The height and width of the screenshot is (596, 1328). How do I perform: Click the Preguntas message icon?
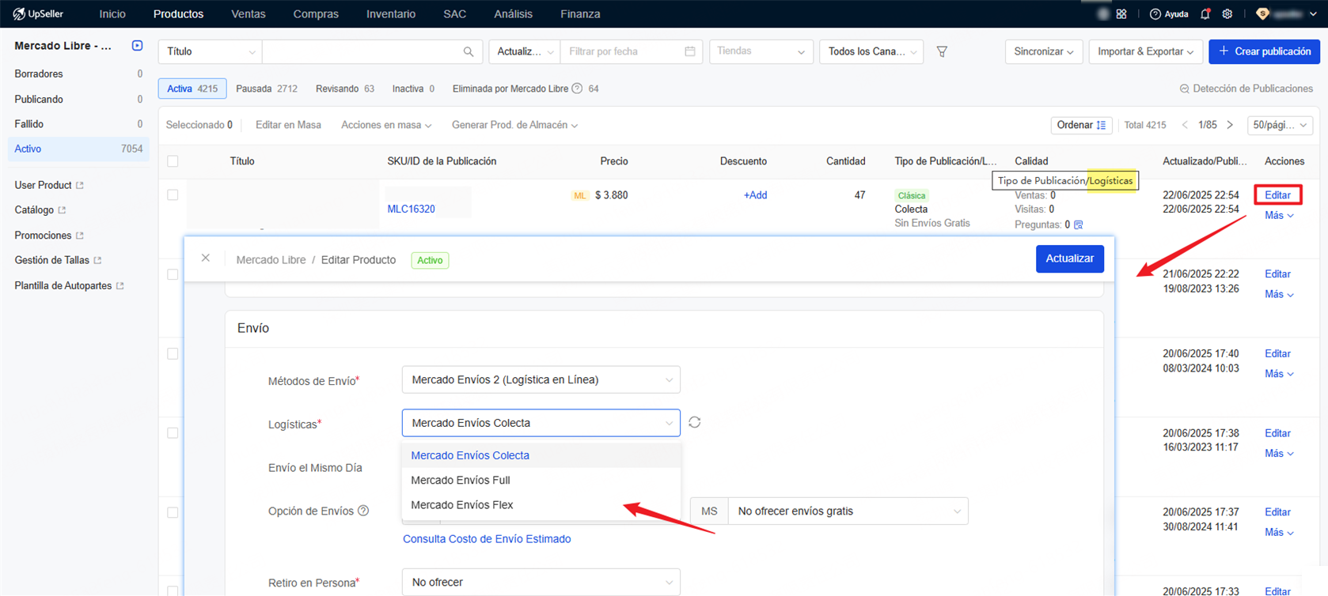coord(1078,224)
